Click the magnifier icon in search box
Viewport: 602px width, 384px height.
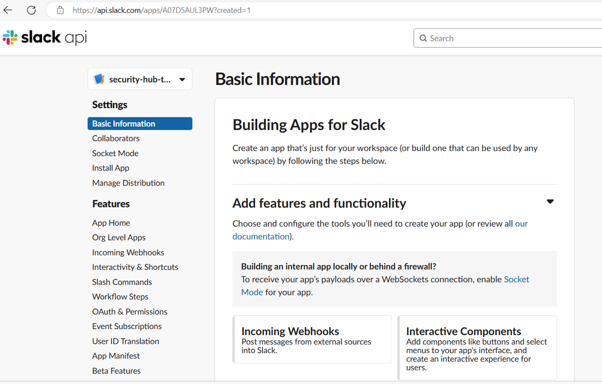click(423, 38)
